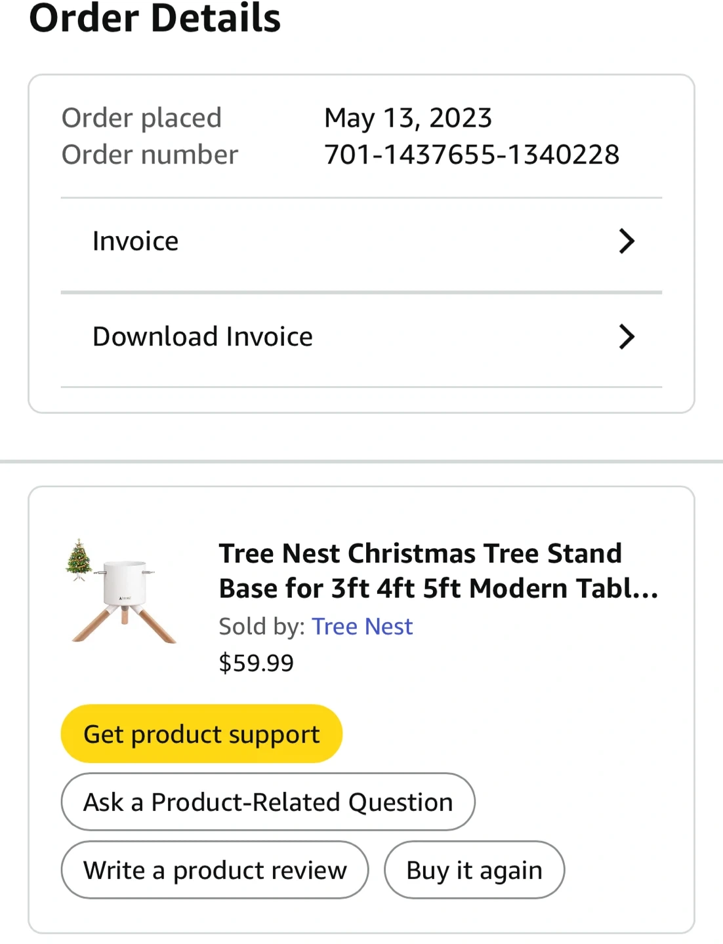The height and width of the screenshot is (944, 723).
Task: Click the Order Details page heading
Action: coord(155,18)
